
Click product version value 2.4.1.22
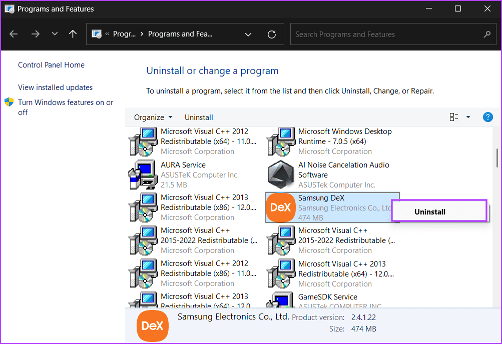pos(363,317)
